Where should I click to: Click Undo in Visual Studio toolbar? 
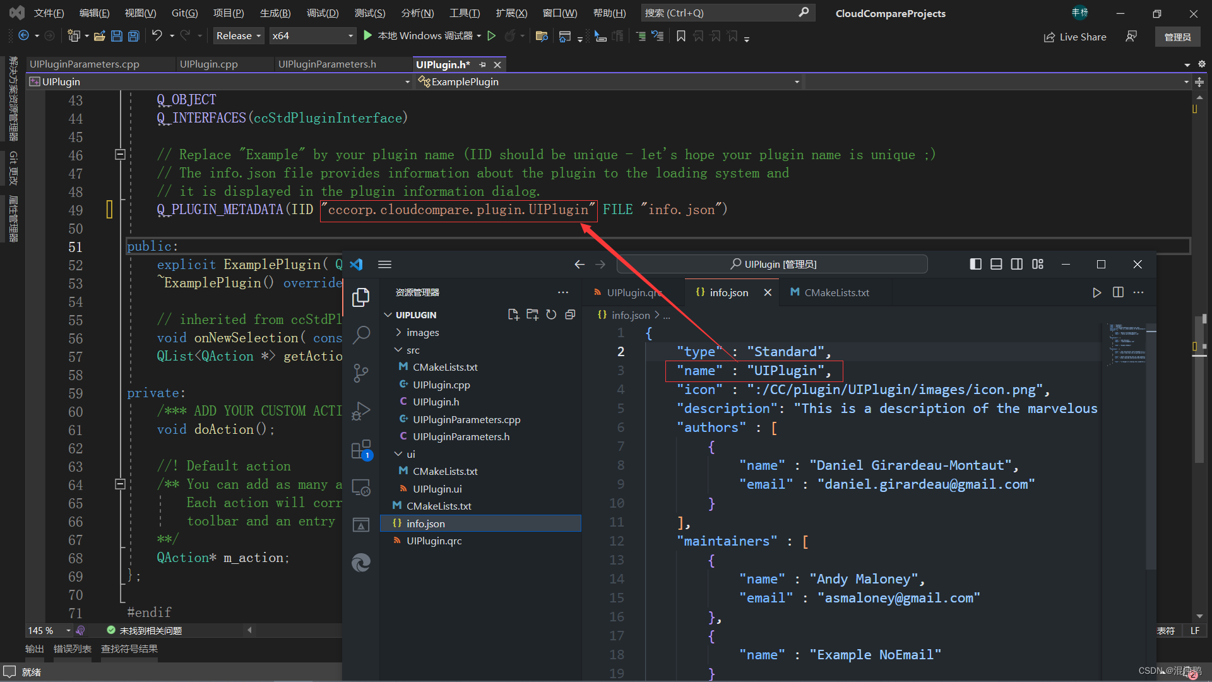(157, 36)
